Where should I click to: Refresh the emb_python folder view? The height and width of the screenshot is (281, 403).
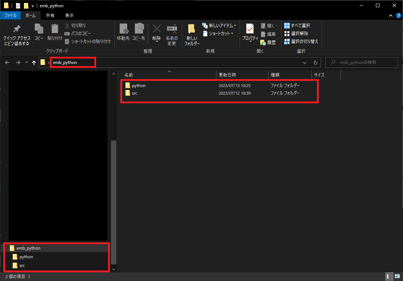click(x=315, y=62)
